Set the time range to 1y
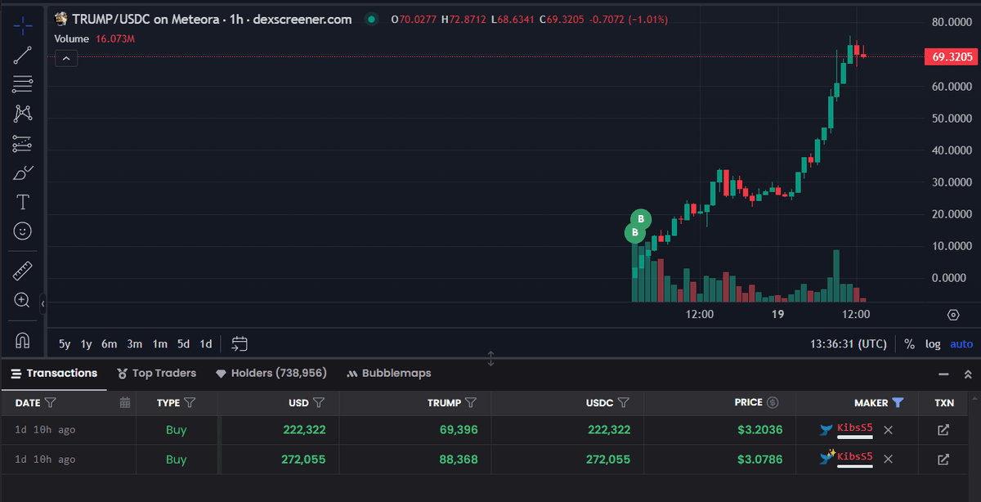This screenshot has width=981, height=502. click(x=87, y=344)
